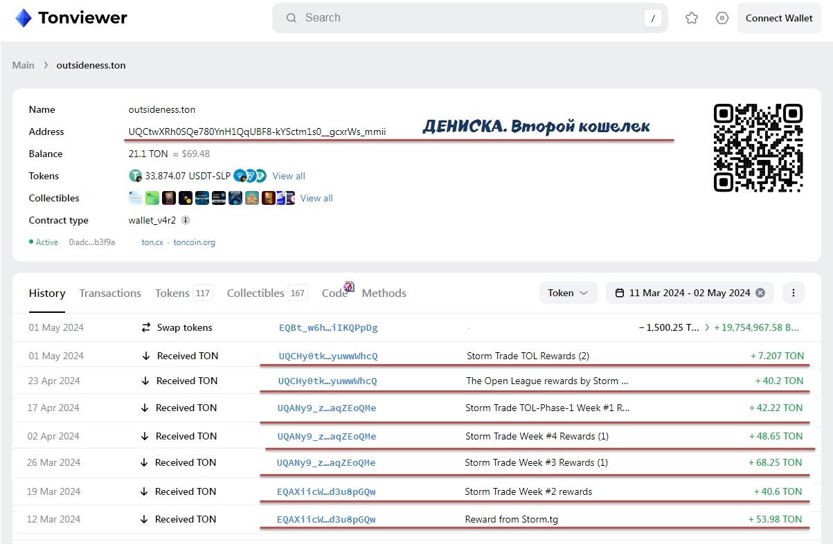Clear the date range with X icon
The height and width of the screenshot is (544, 833).
pos(760,293)
